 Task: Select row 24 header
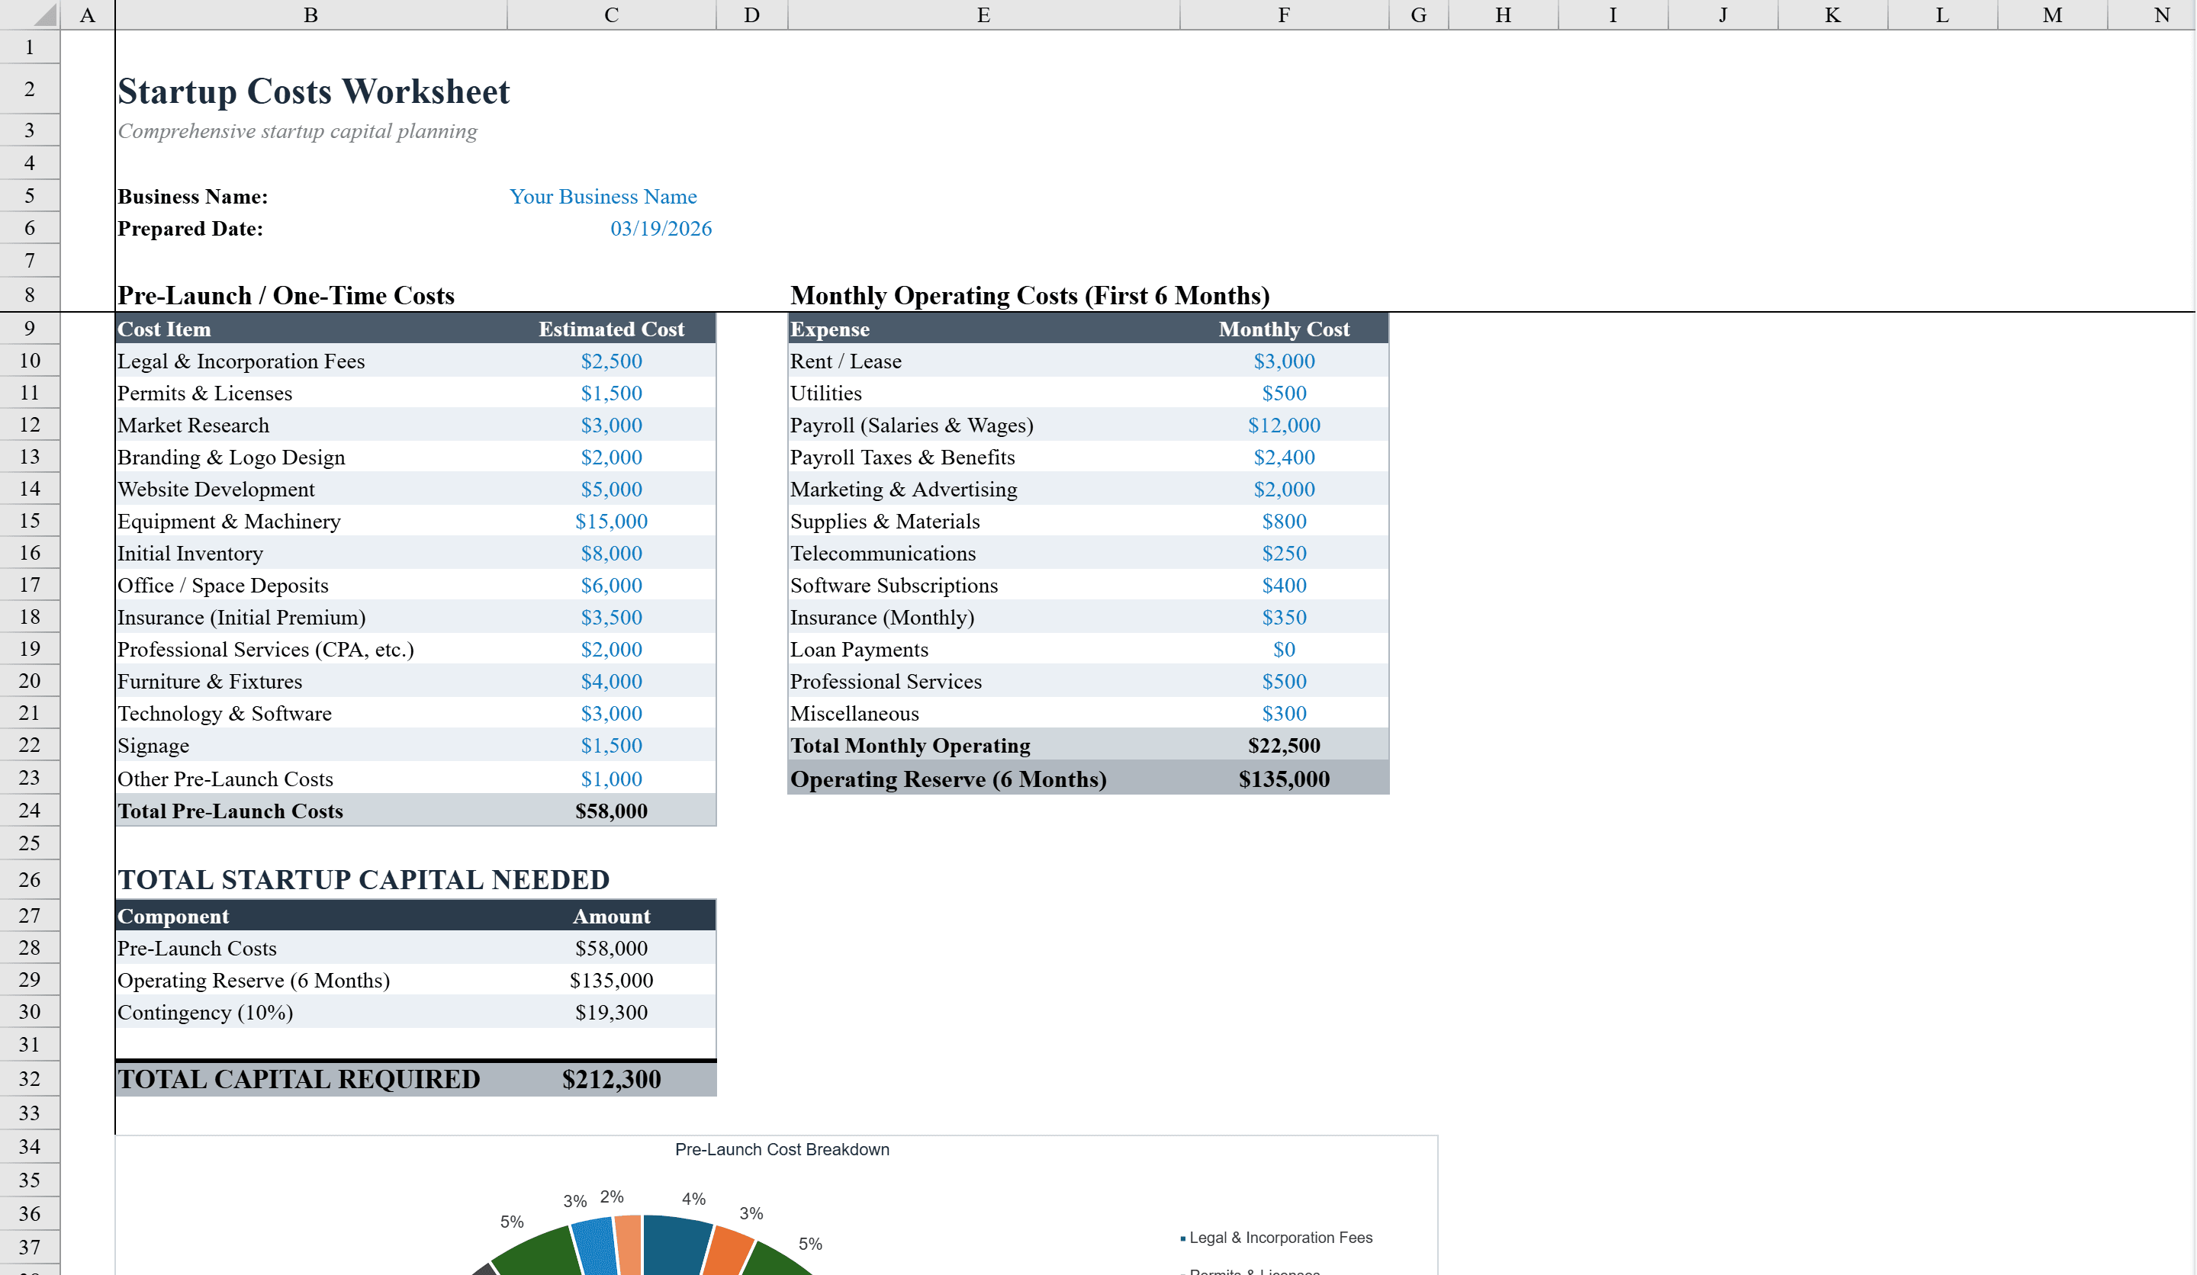[x=29, y=810]
